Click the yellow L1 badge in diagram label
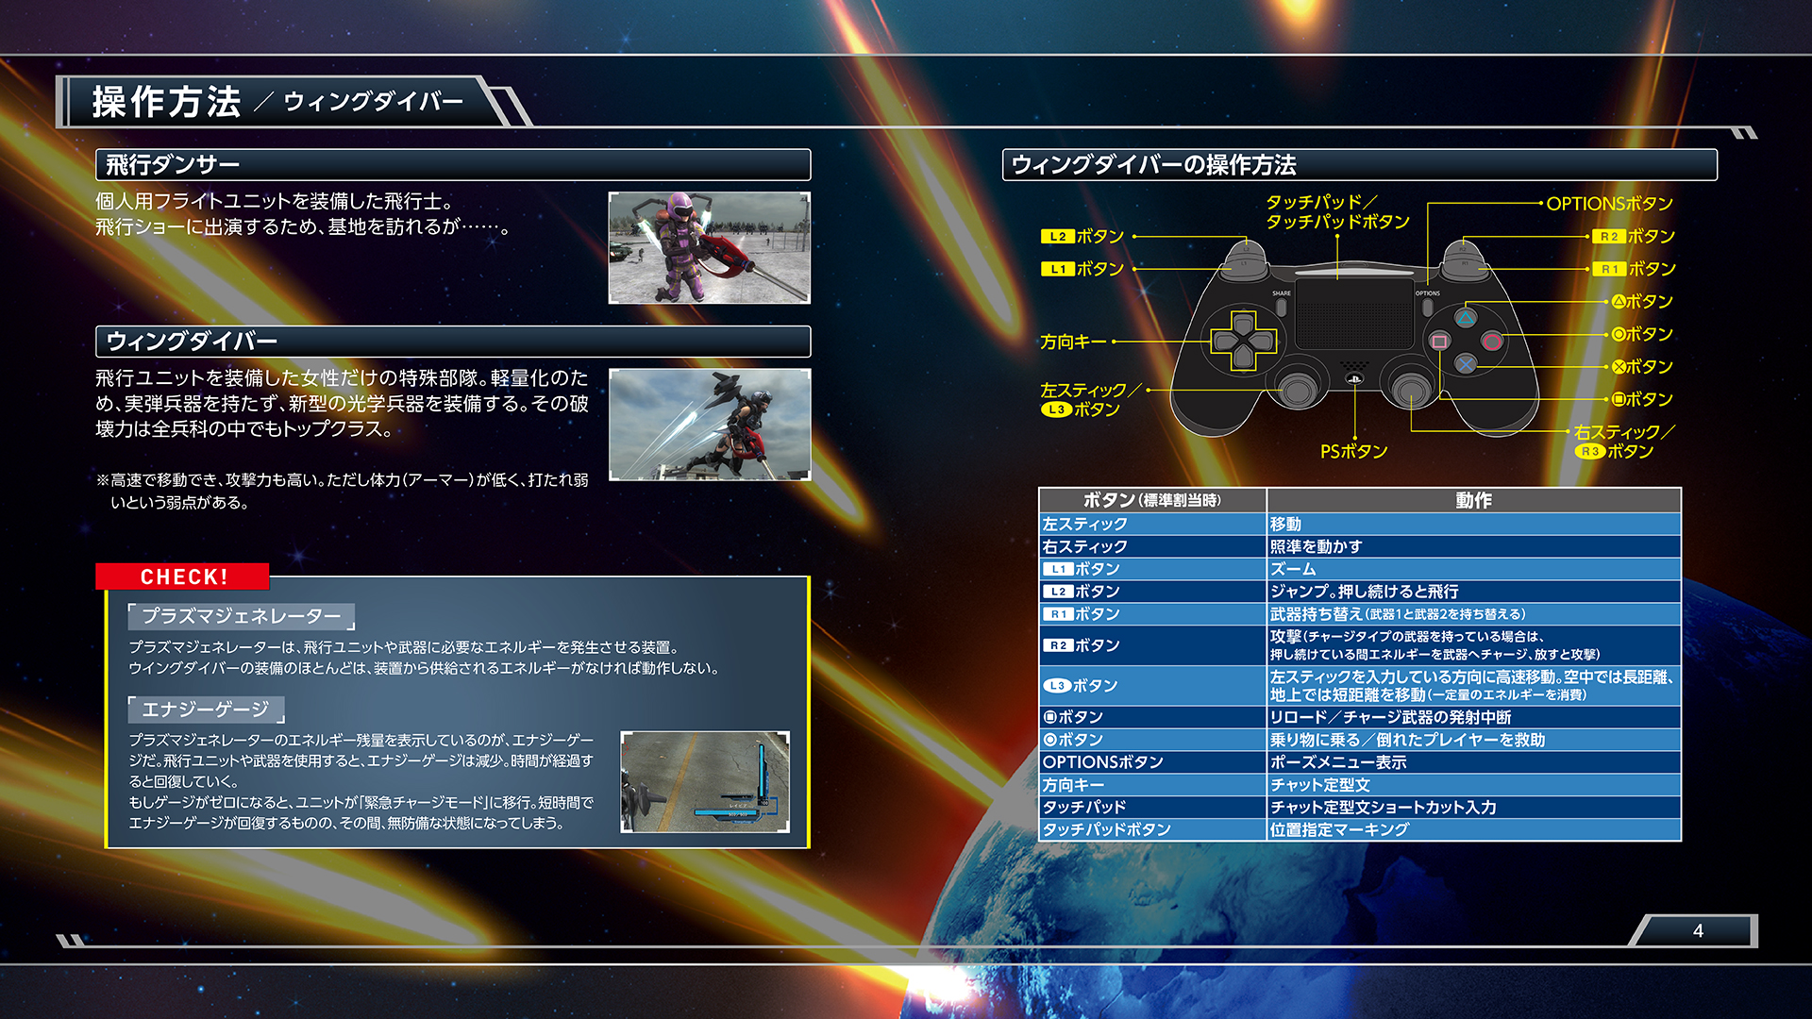1812x1019 pixels. pyautogui.click(x=1057, y=269)
